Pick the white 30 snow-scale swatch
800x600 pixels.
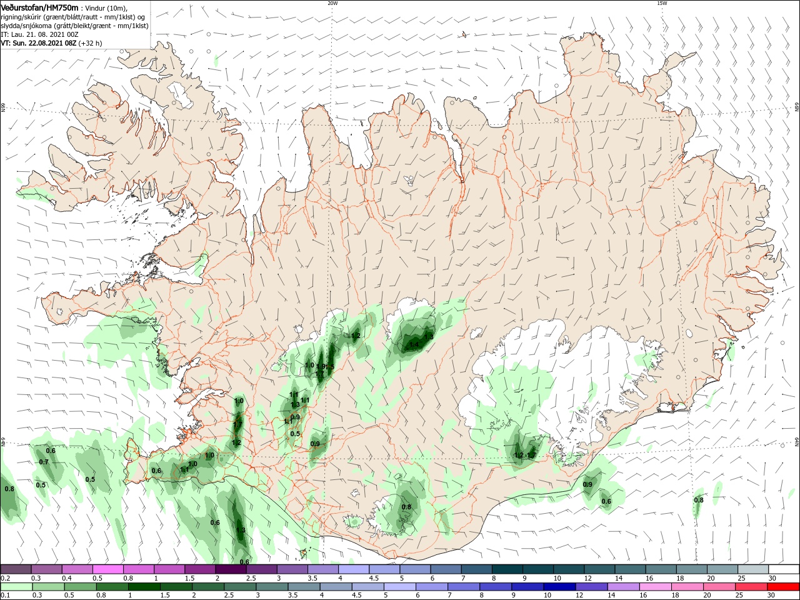click(x=784, y=569)
